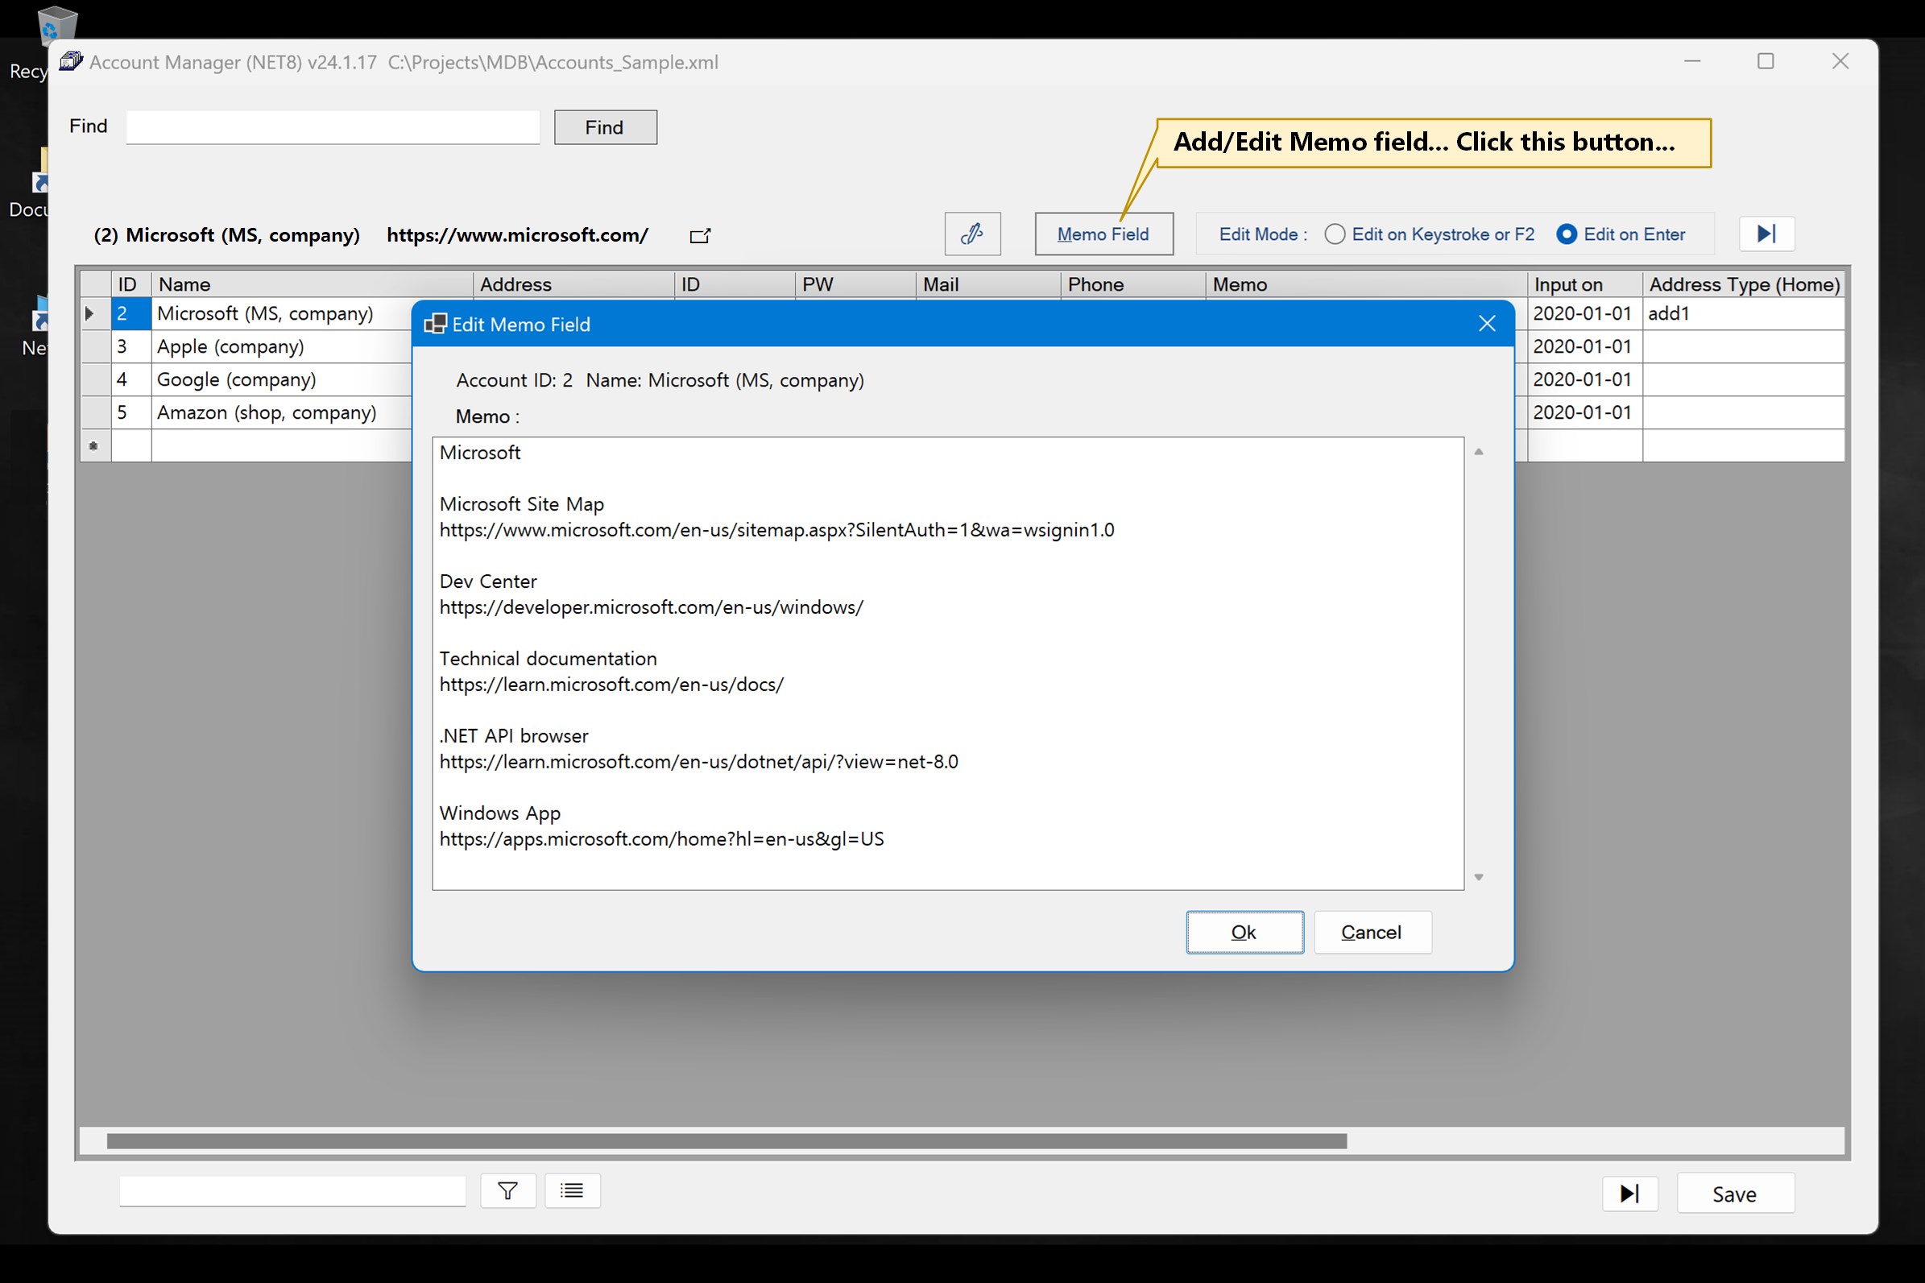1925x1283 pixels.
Task: Select the 'Apple (company)' name cell
Action: point(281,347)
